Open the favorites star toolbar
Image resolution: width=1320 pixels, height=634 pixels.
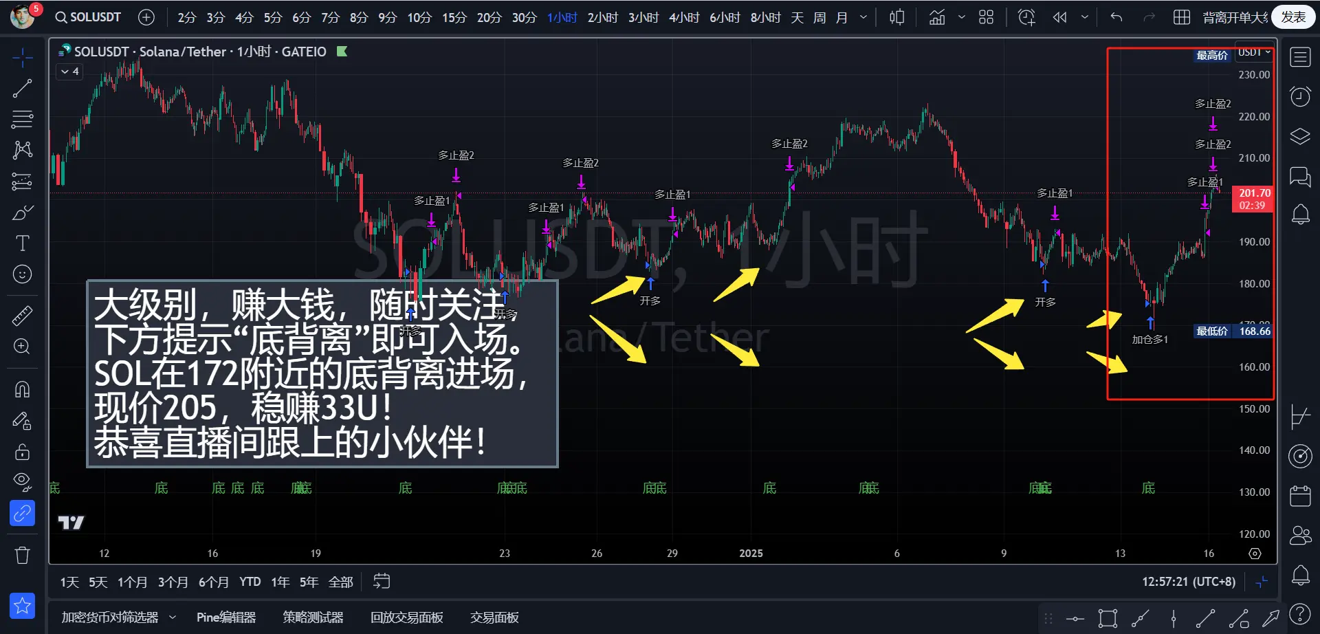[x=22, y=606]
